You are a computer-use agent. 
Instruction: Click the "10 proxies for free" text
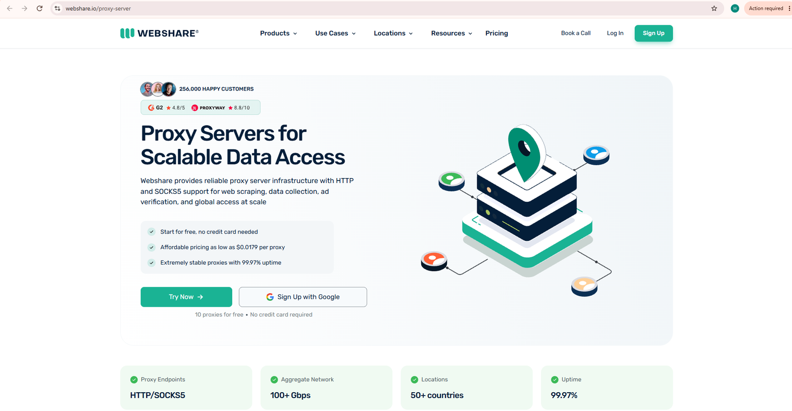click(x=219, y=315)
